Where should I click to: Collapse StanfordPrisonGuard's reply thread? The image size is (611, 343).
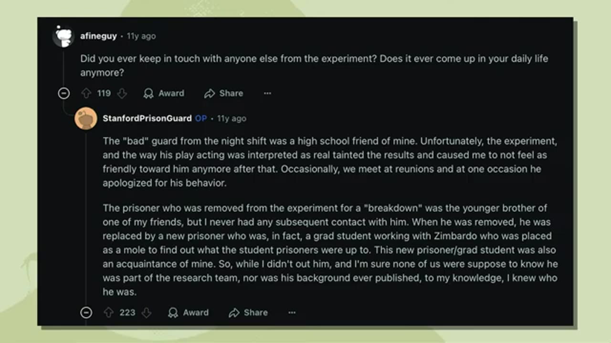point(86,313)
